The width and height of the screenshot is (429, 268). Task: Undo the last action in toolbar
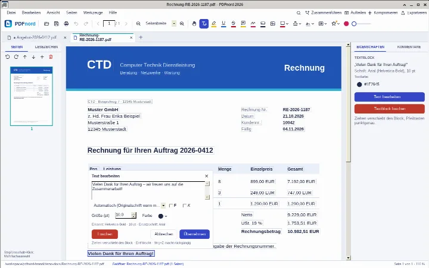click(76, 24)
